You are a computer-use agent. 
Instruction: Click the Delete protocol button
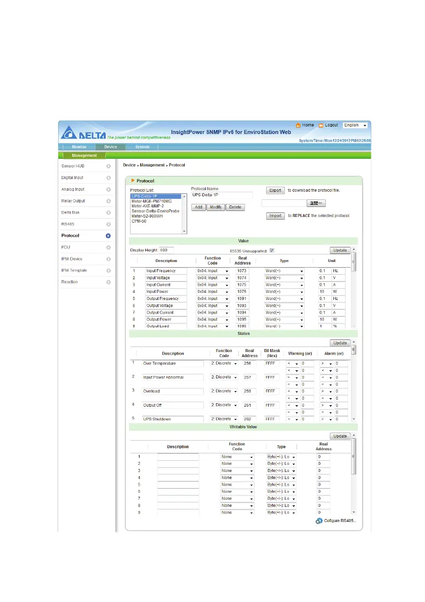235,207
